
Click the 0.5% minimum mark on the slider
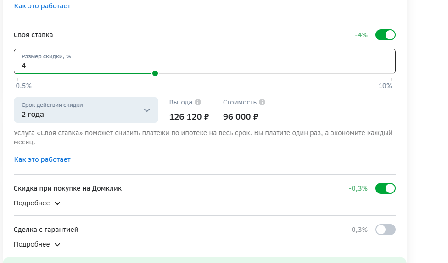point(24,86)
